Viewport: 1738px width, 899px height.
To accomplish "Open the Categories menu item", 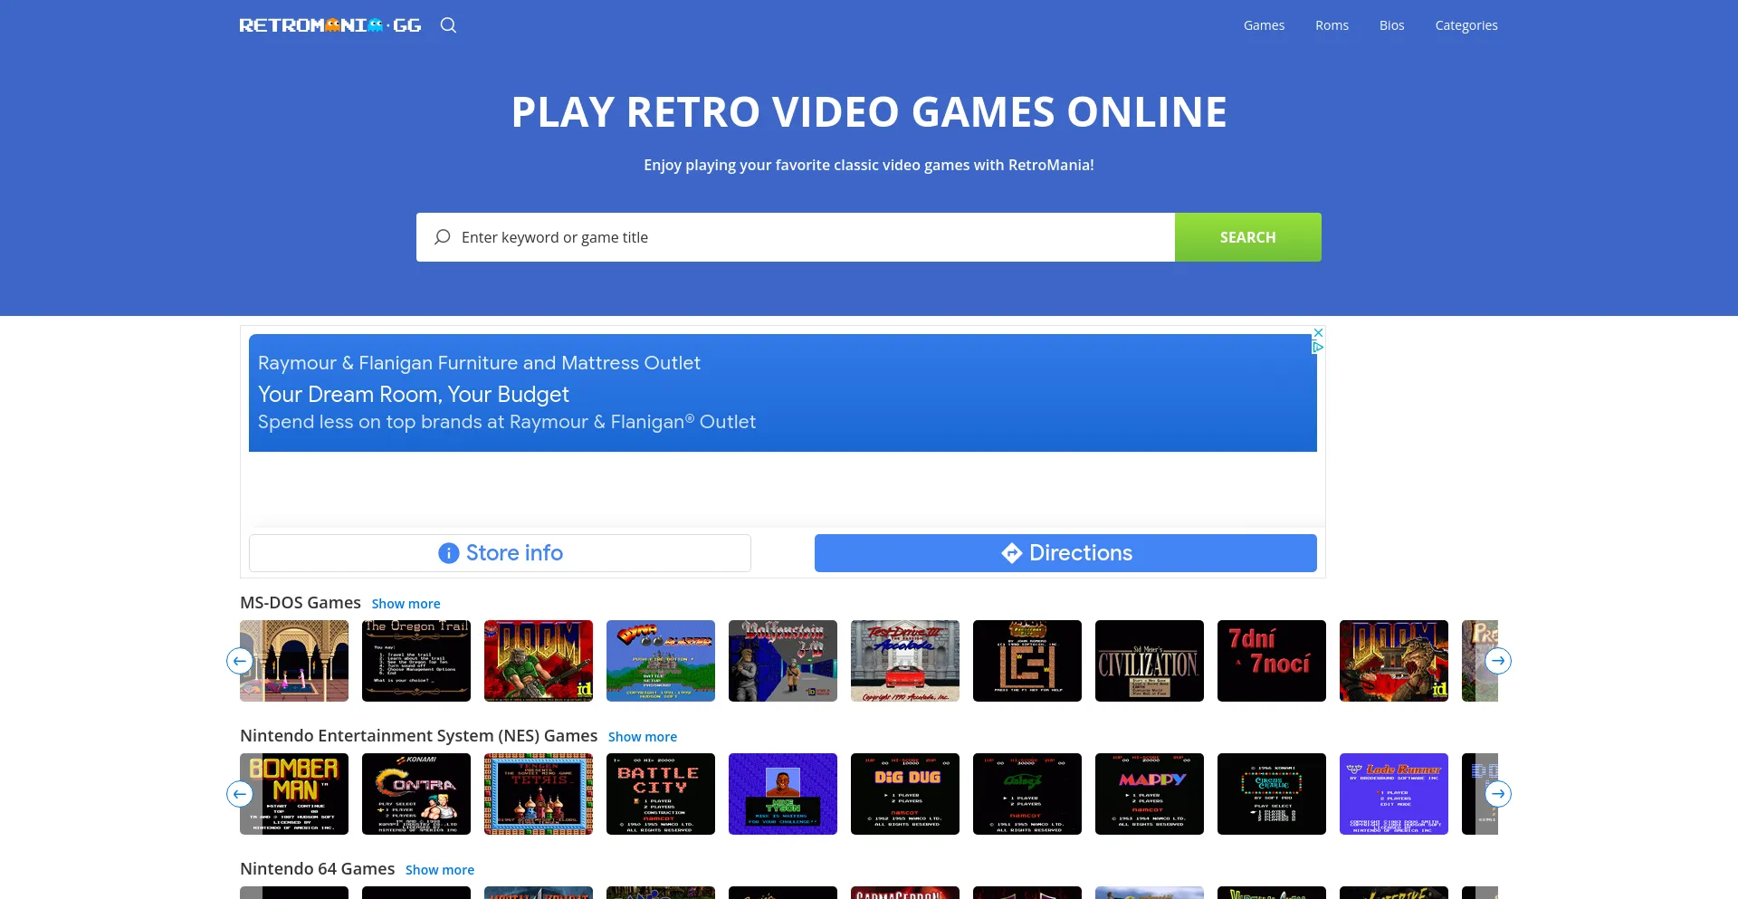I will [1466, 25].
